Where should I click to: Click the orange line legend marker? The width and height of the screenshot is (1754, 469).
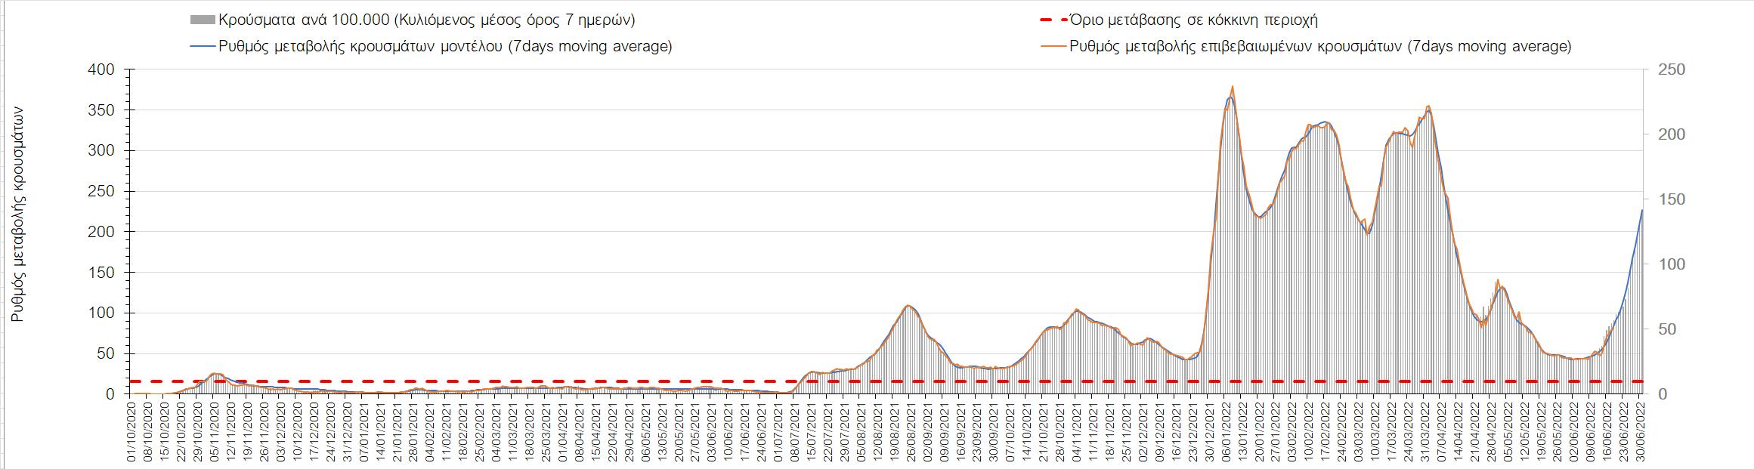(1053, 46)
